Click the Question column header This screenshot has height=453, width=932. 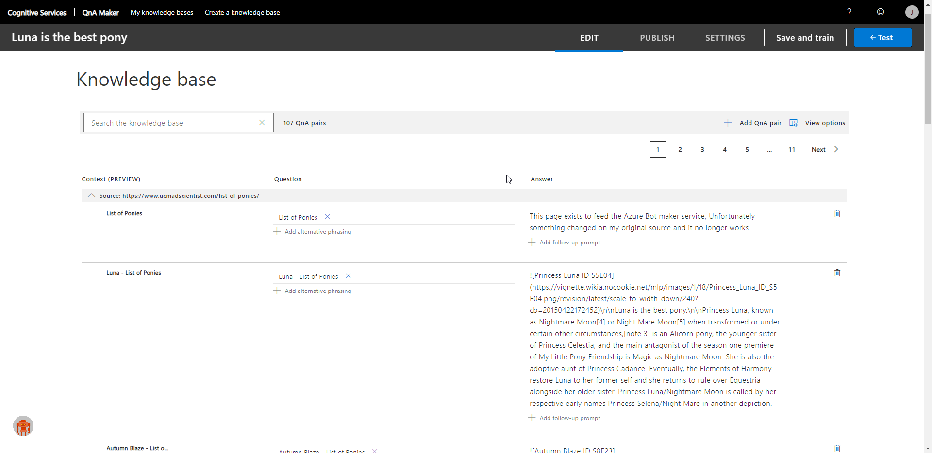(288, 179)
